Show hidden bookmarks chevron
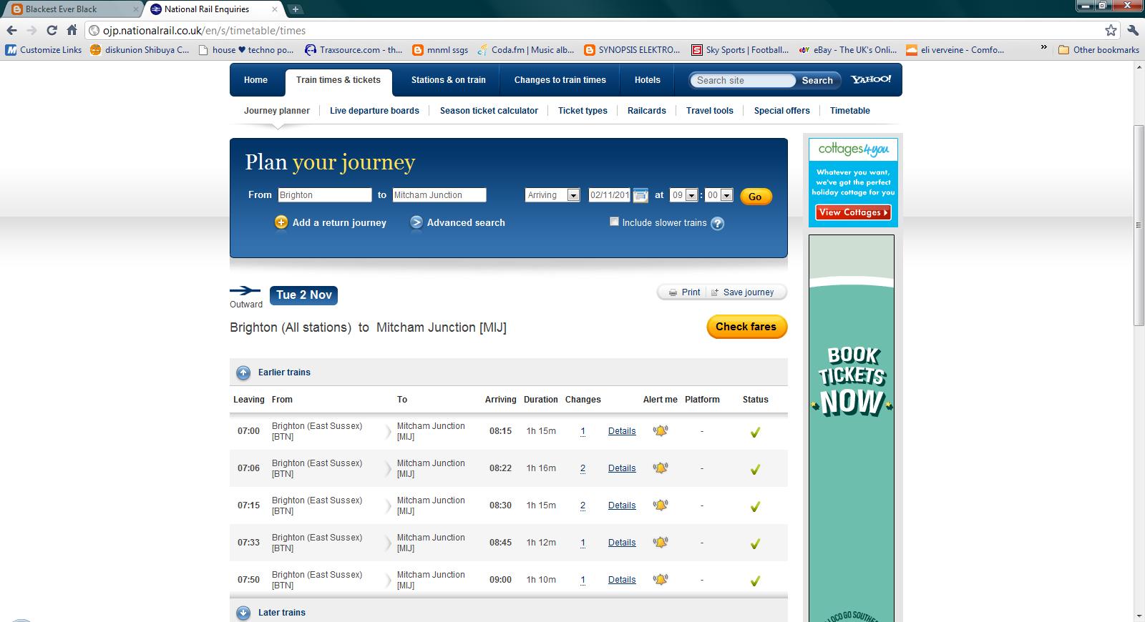This screenshot has height=622, width=1145. pyautogui.click(x=1044, y=49)
